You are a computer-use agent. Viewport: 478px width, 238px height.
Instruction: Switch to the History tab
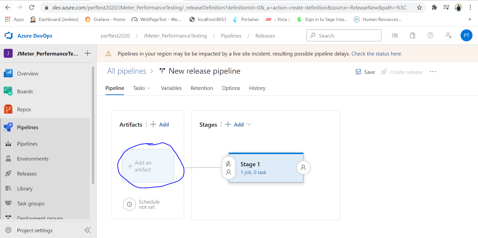click(x=257, y=88)
